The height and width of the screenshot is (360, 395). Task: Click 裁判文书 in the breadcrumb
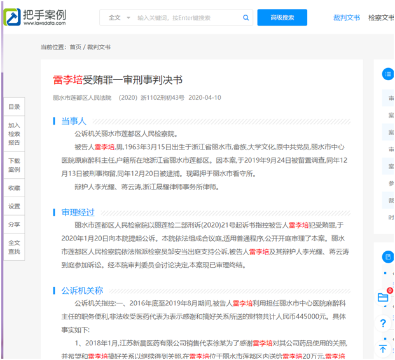pyautogui.click(x=99, y=47)
